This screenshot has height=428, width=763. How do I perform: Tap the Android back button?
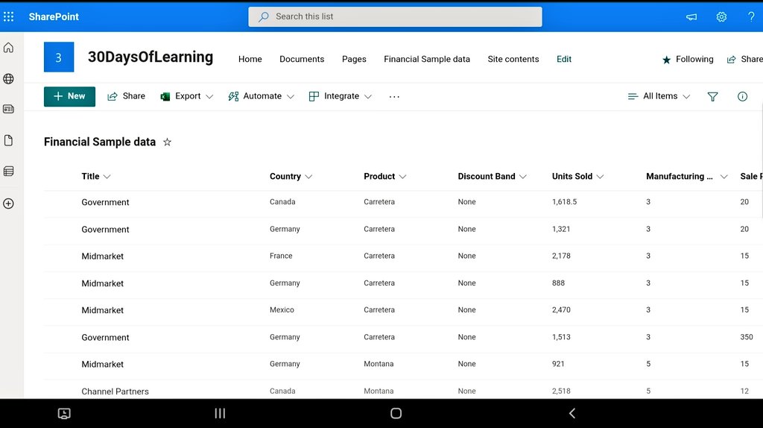click(572, 413)
